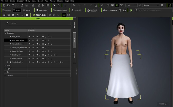Click the ActorMixer logo

[x=110, y=10]
